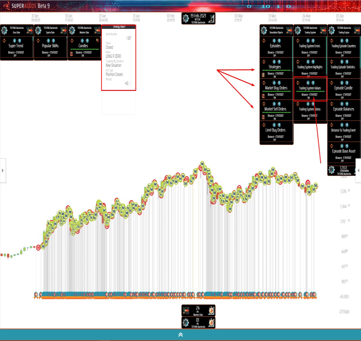Screen dimensions: 361x341
Task: Click the gear icon on the 19 Feb 2021 date box
Action: coord(186,18)
